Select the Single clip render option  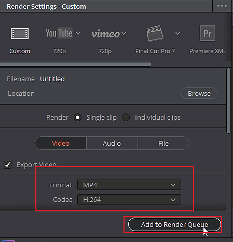pyautogui.click(x=77, y=118)
